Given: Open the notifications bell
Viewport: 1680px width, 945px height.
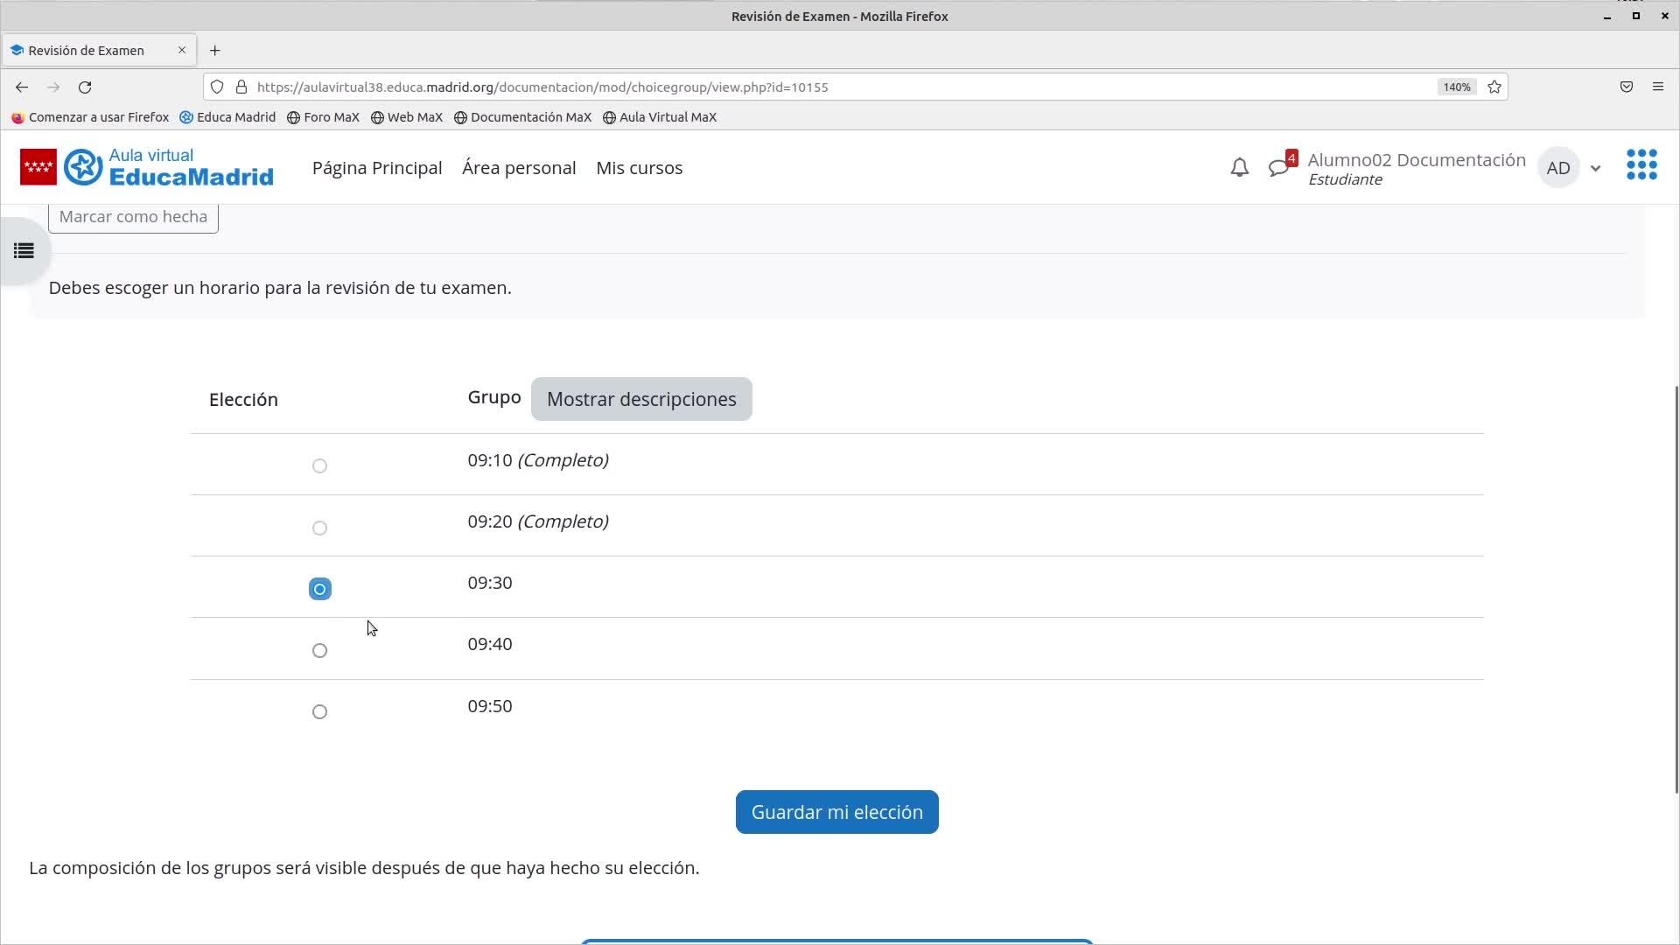Looking at the screenshot, I should (1239, 168).
